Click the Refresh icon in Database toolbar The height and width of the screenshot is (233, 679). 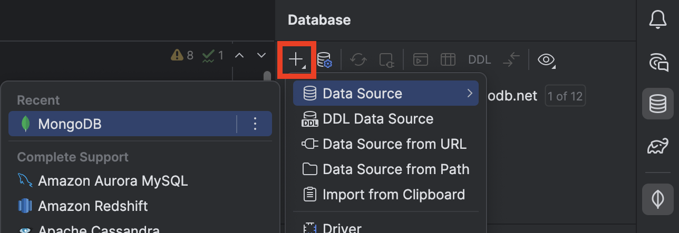359,59
